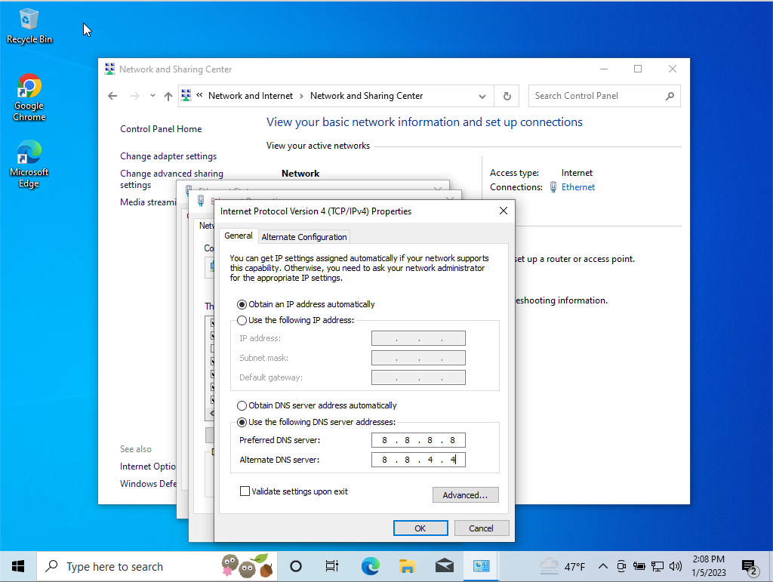Open the Windows Start menu
773x582 pixels.
coord(18,567)
